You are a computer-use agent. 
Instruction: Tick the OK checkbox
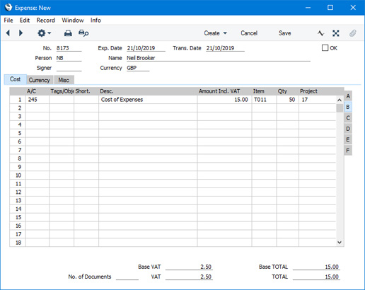[x=325, y=48]
